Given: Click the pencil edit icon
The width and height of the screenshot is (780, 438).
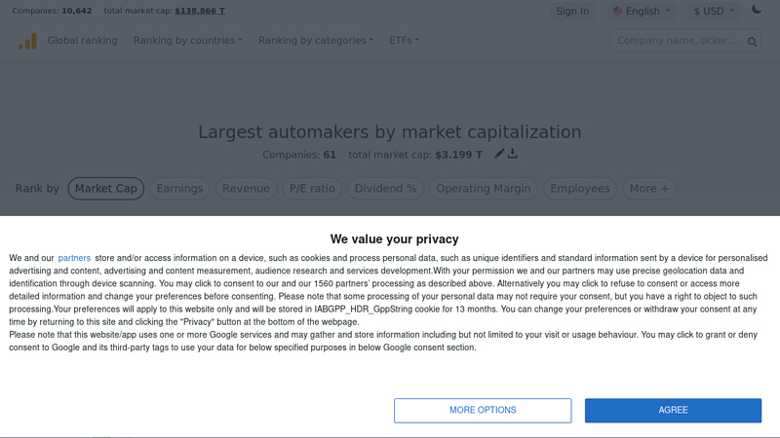Looking at the screenshot, I should [x=500, y=154].
